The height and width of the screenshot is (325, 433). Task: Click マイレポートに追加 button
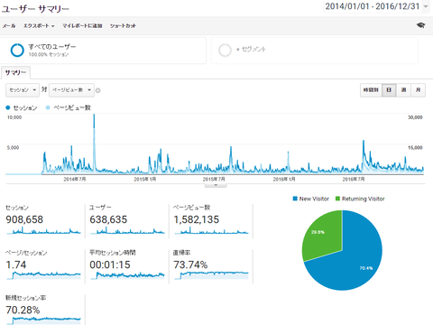(82, 26)
